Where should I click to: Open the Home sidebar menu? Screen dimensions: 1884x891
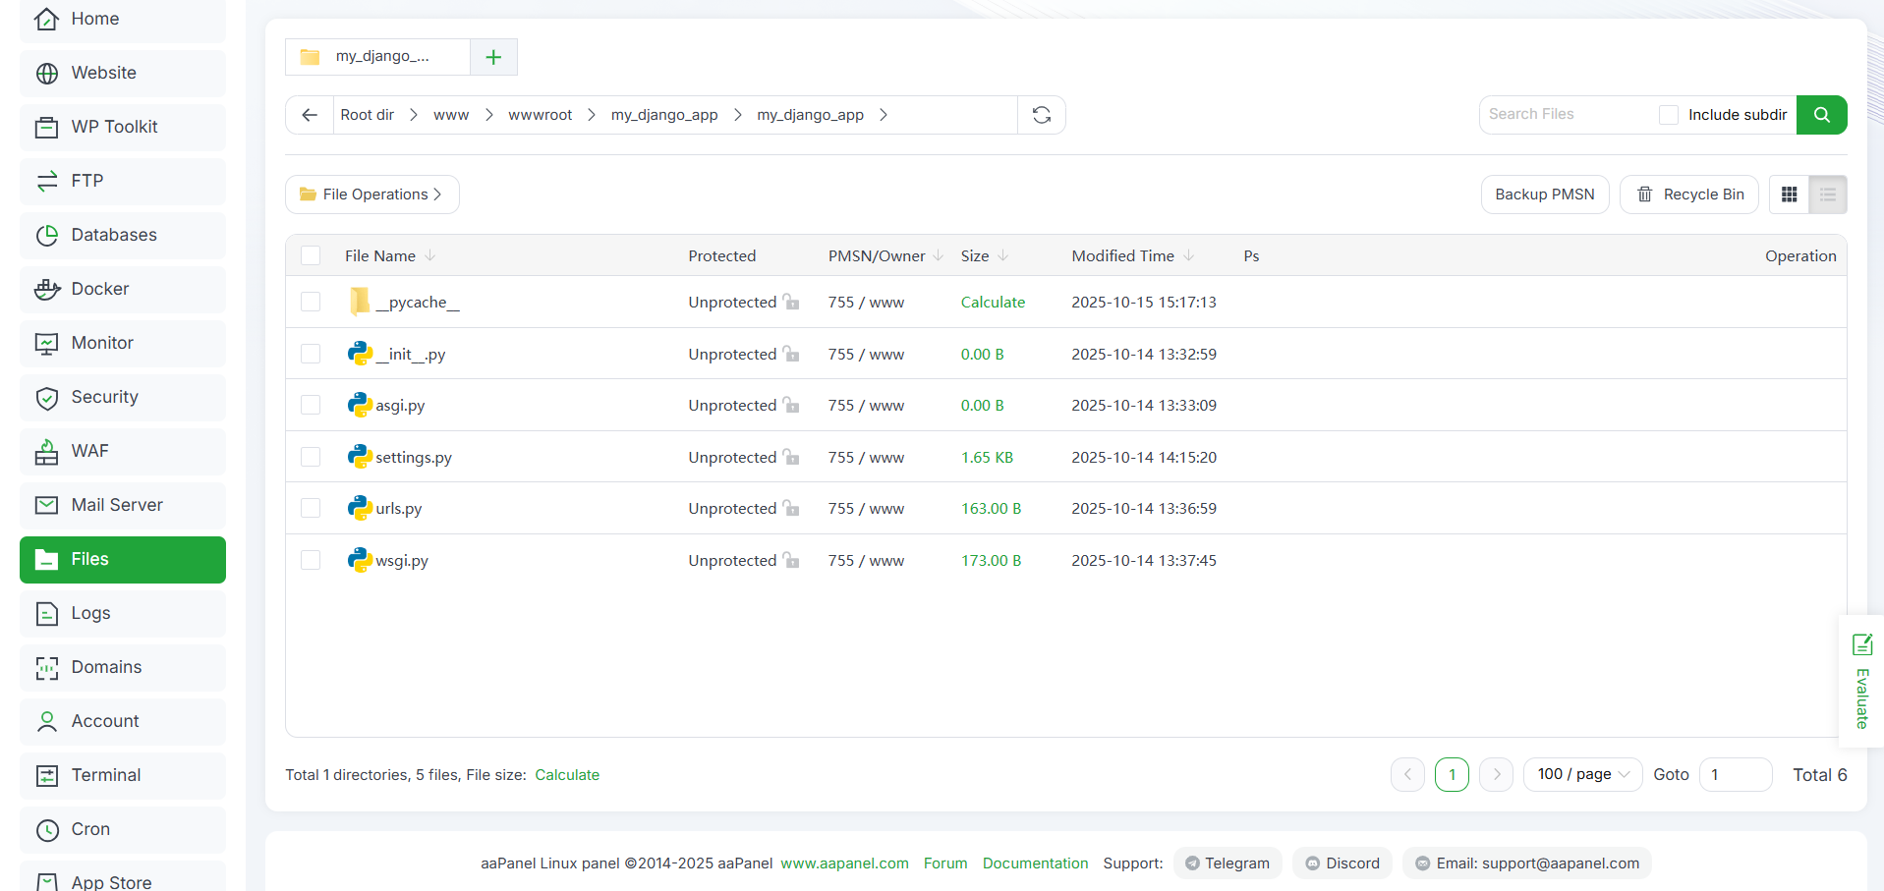pyautogui.click(x=123, y=19)
